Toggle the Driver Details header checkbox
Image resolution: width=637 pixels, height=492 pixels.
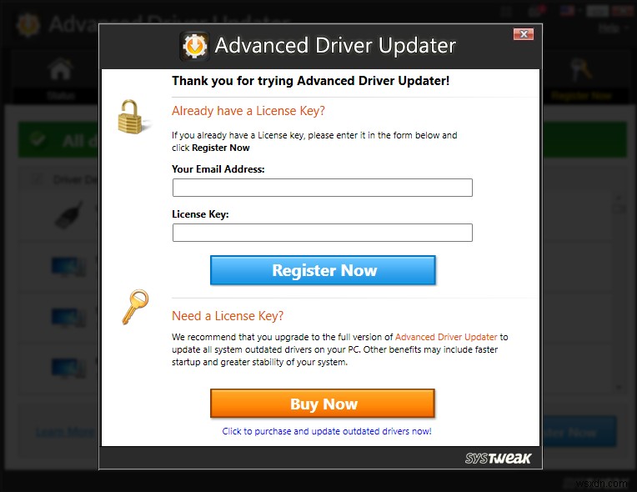tap(38, 179)
